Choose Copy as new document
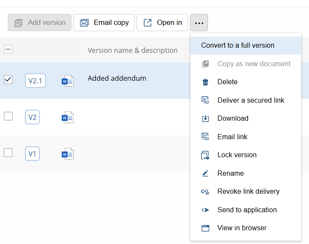Viewport: 309px width, 244px height. (246, 64)
